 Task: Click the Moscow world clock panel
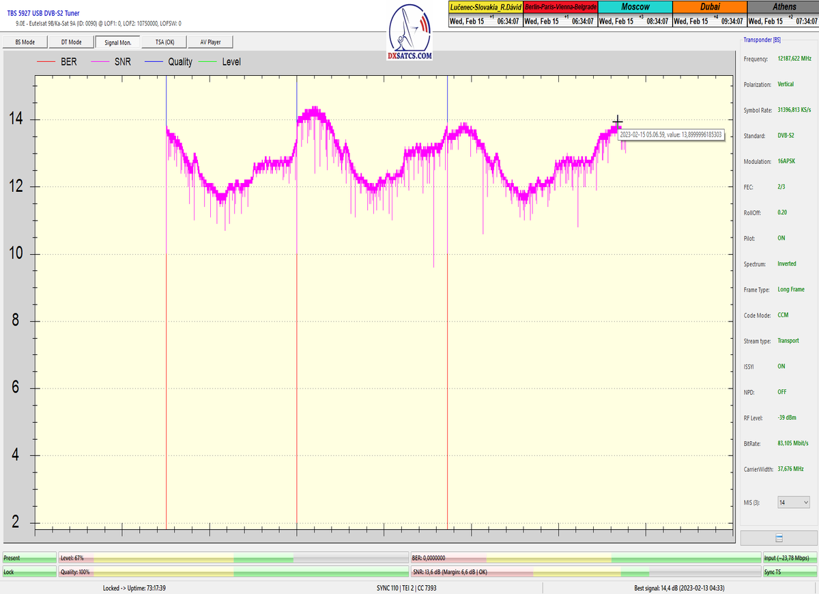(635, 14)
